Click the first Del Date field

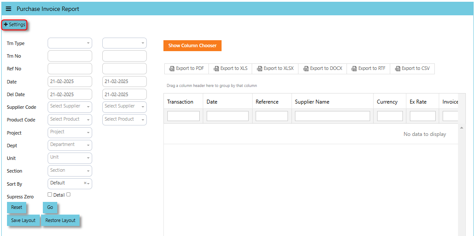coord(70,94)
